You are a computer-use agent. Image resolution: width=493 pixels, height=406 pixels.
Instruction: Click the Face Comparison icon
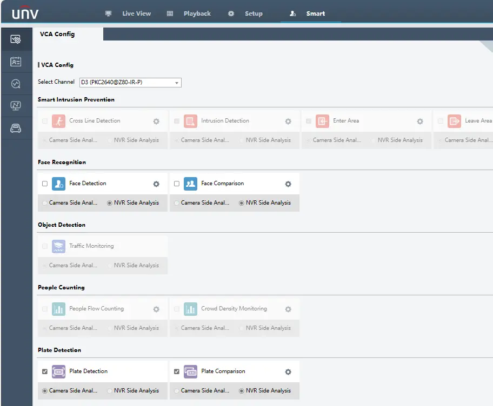click(190, 184)
